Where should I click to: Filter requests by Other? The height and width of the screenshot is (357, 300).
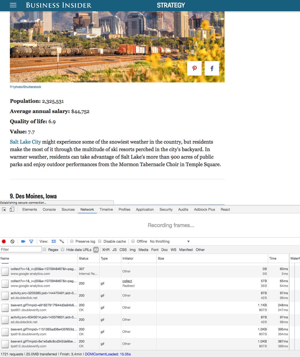[x=200, y=250]
